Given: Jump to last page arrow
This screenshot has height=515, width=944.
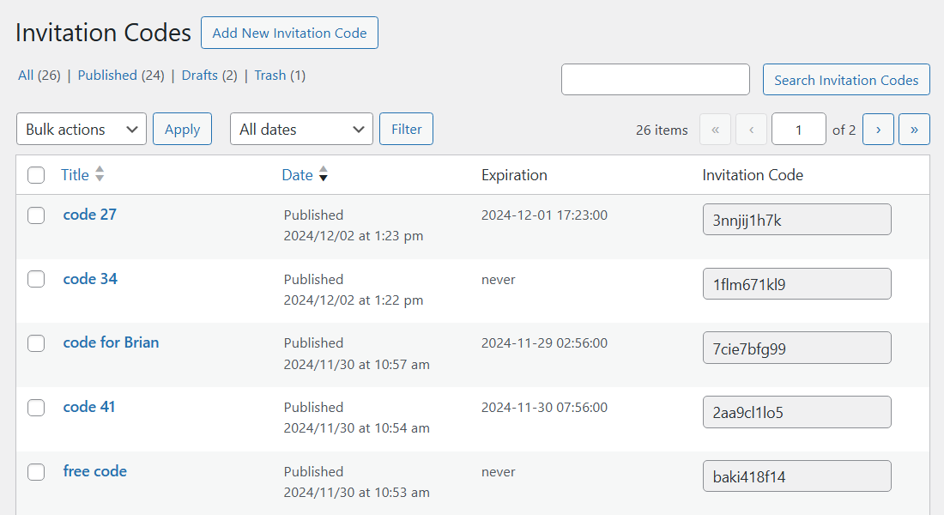Looking at the screenshot, I should (914, 129).
